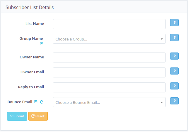Click the plus icon next to Bounce Email
Image resolution: width=188 pixels, height=132 pixels.
point(36,102)
